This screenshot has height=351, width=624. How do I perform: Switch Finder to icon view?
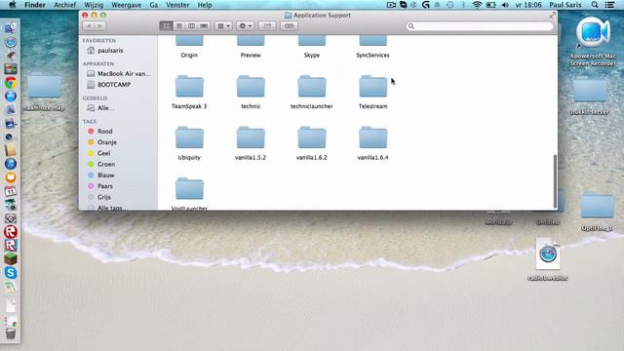(x=166, y=26)
